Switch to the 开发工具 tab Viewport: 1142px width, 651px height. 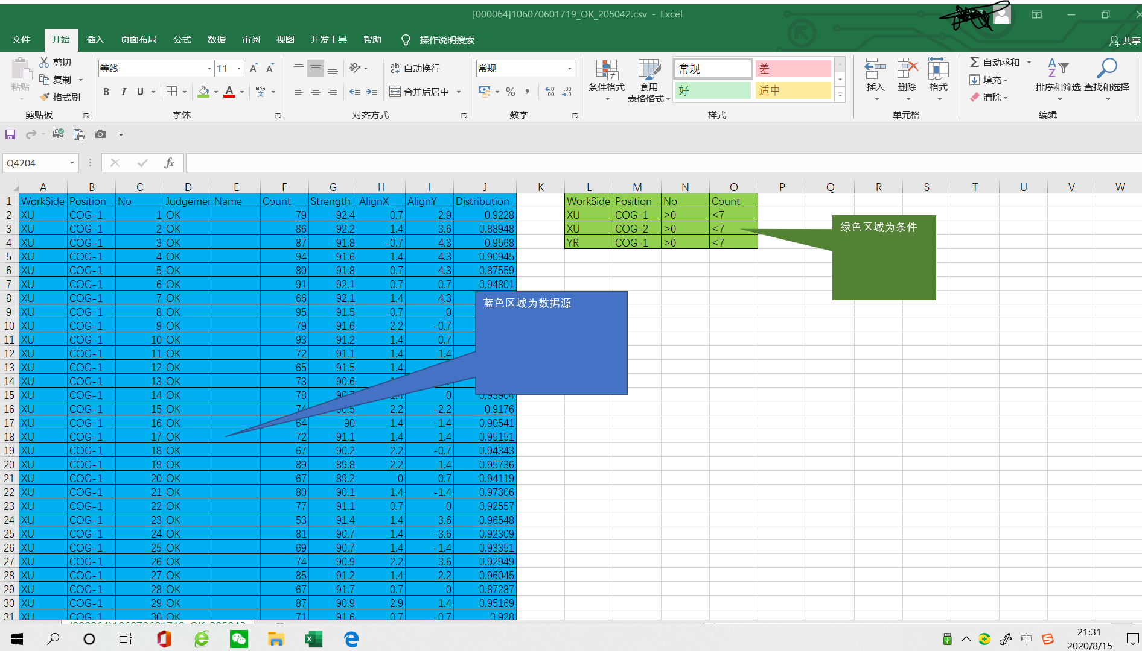pyautogui.click(x=329, y=40)
